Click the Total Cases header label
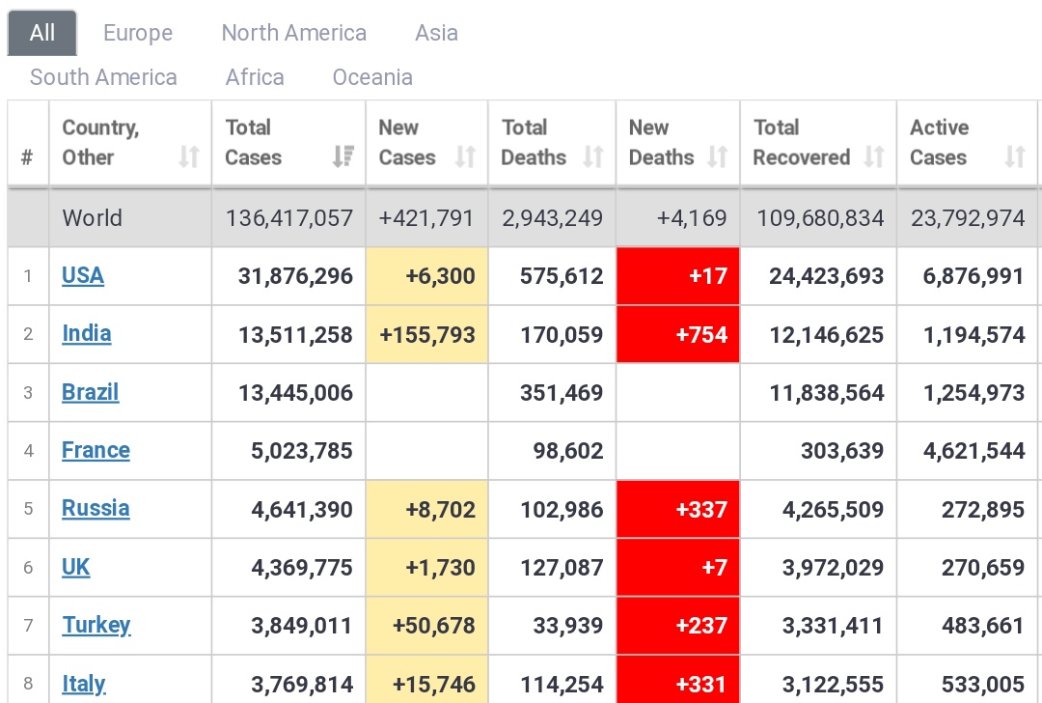The image size is (1042, 703). [x=253, y=142]
